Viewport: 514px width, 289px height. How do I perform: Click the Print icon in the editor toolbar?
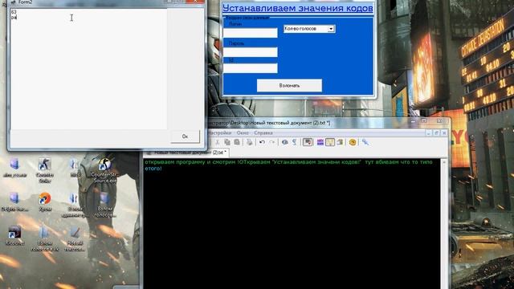pyautogui.click(x=250, y=142)
